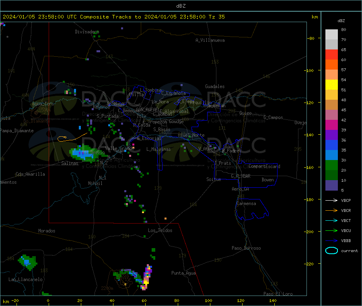
Task: Select the slate purple 5–10 dBZ swatch
Action: [x=331, y=185]
